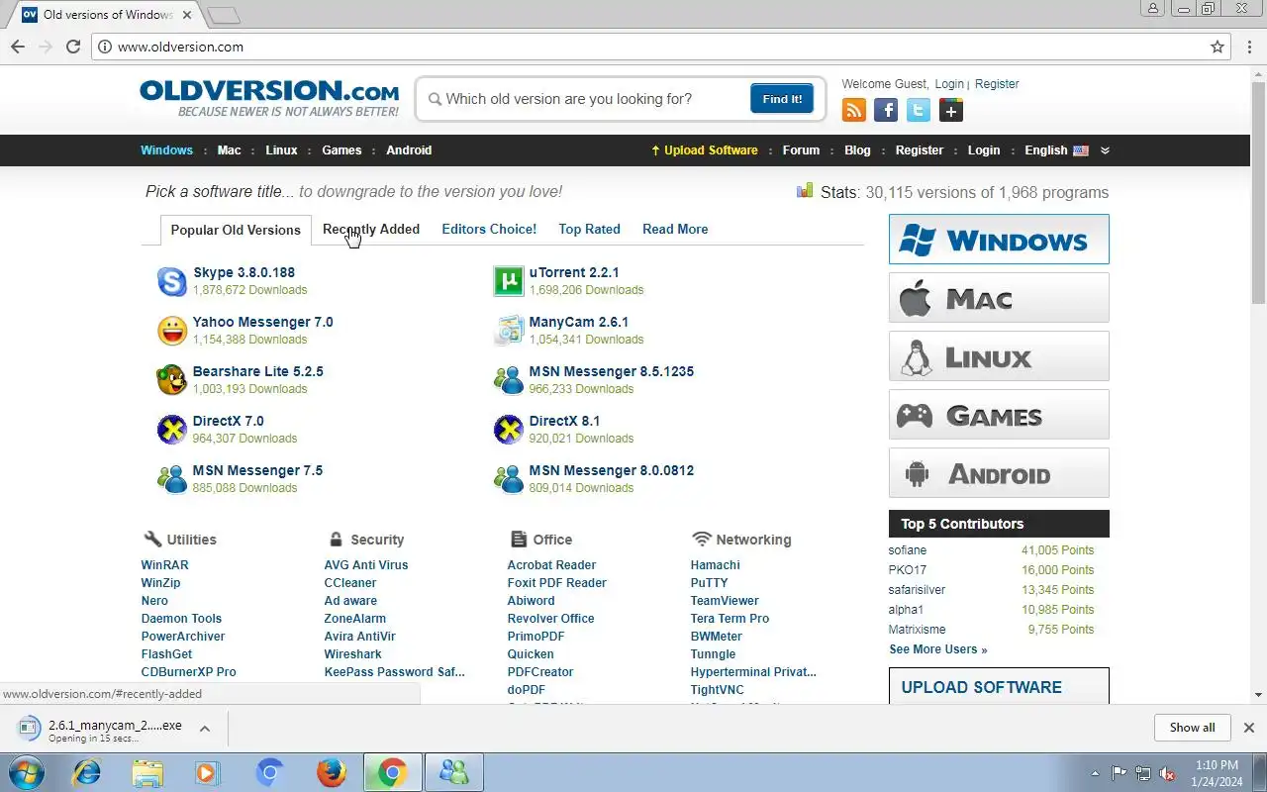Image resolution: width=1267 pixels, height=792 pixels.
Task: Click the browser address bar
Action: click(x=658, y=47)
